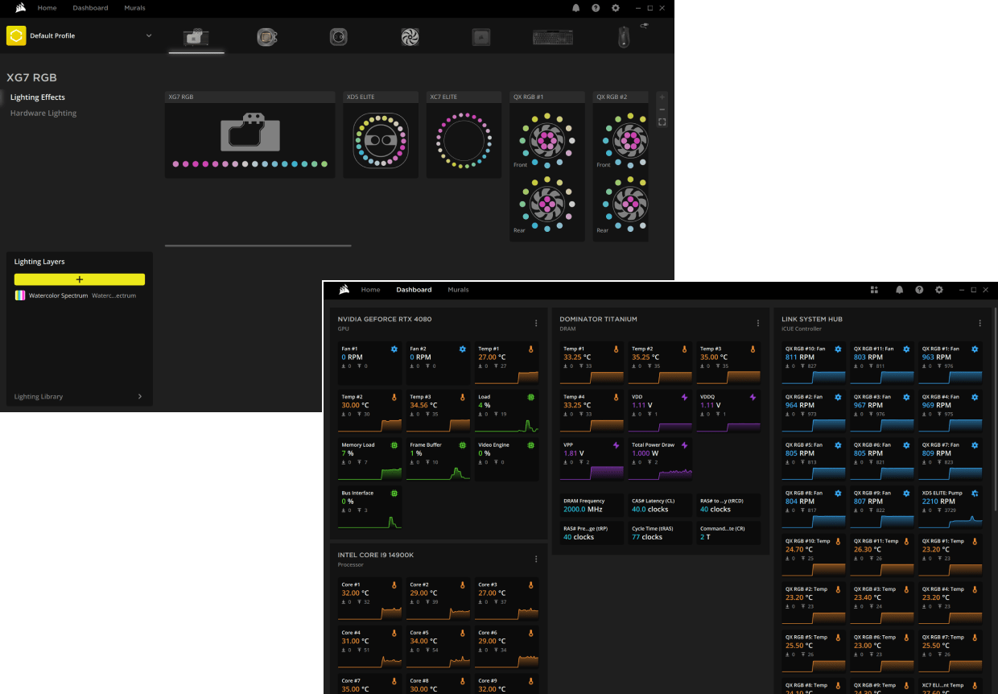The height and width of the screenshot is (694, 998).
Task: Open settings gear in the top window
Action: coord(616,8)
